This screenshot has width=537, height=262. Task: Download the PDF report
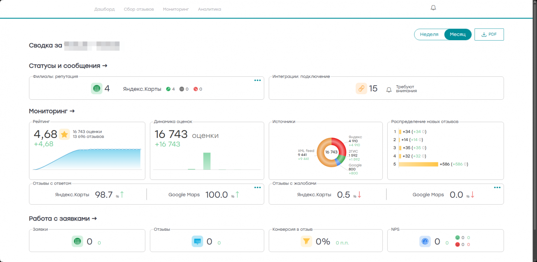coord(489,34)
